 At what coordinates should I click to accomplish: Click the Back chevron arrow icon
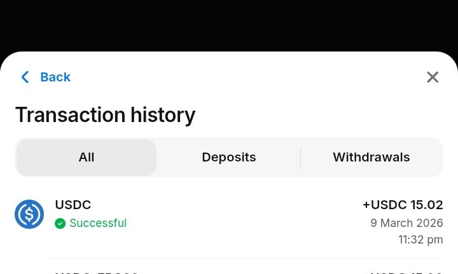click(x=25, y=78)
